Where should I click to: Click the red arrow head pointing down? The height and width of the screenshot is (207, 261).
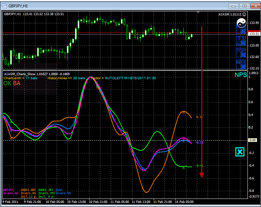point(202,175)
